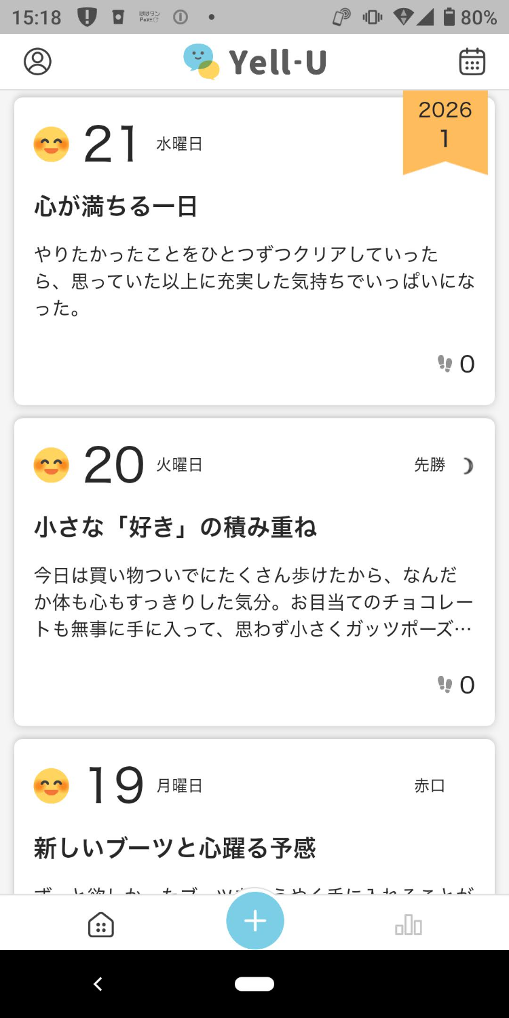
Task: Open the calendar view icon
Action: click(x=472, y=61)
